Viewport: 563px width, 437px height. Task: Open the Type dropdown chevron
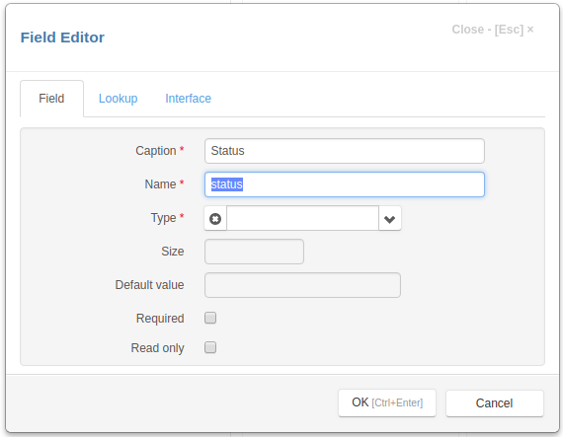point(389,218)
